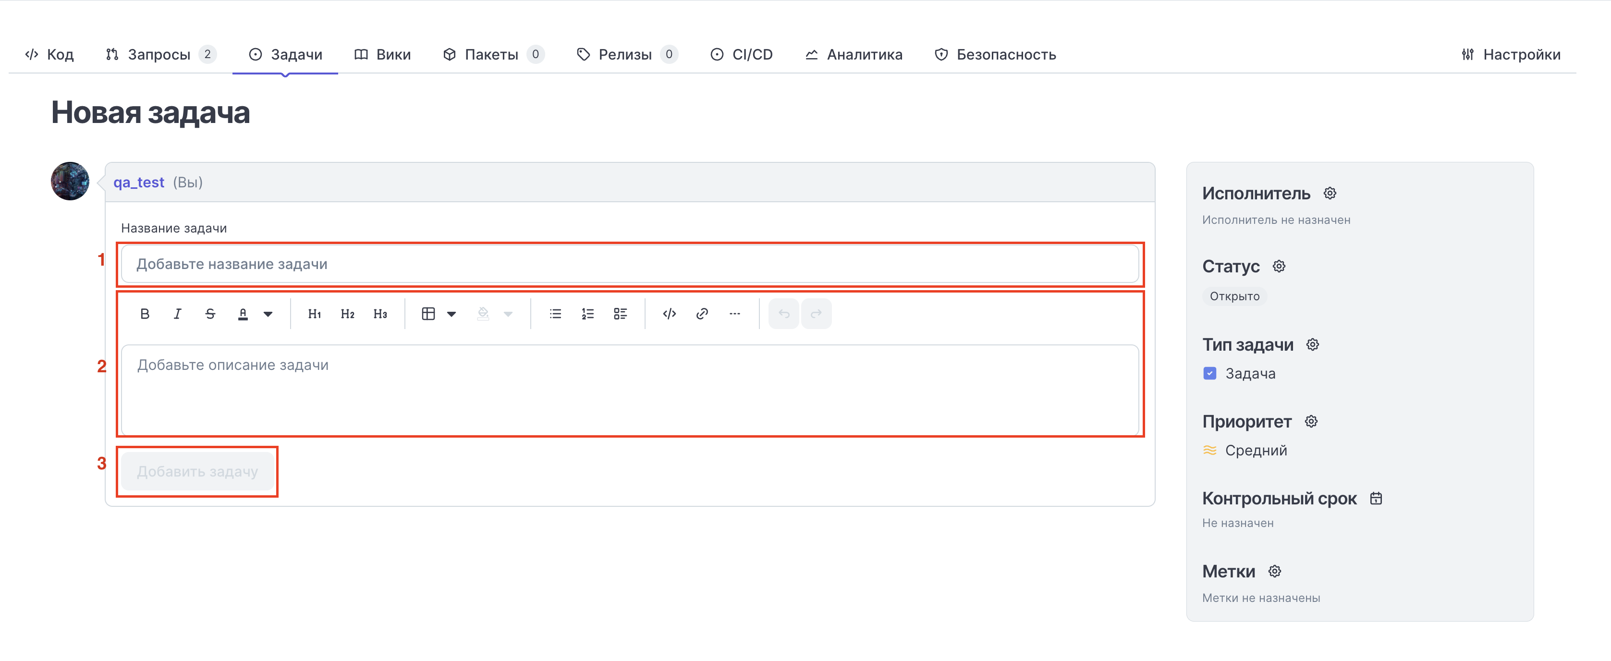1611x661 pixels.
Task: Click the text color icon
Action: [x=243, y=314]
